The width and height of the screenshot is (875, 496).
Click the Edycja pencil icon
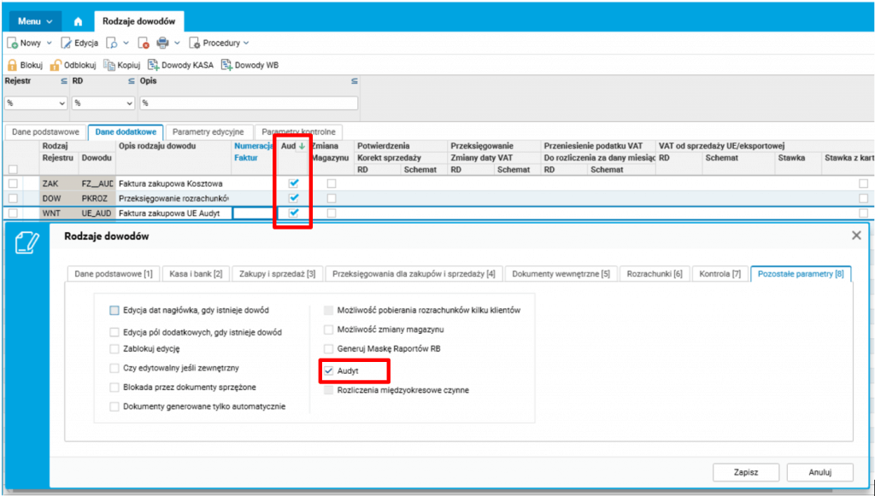(66, 43)
